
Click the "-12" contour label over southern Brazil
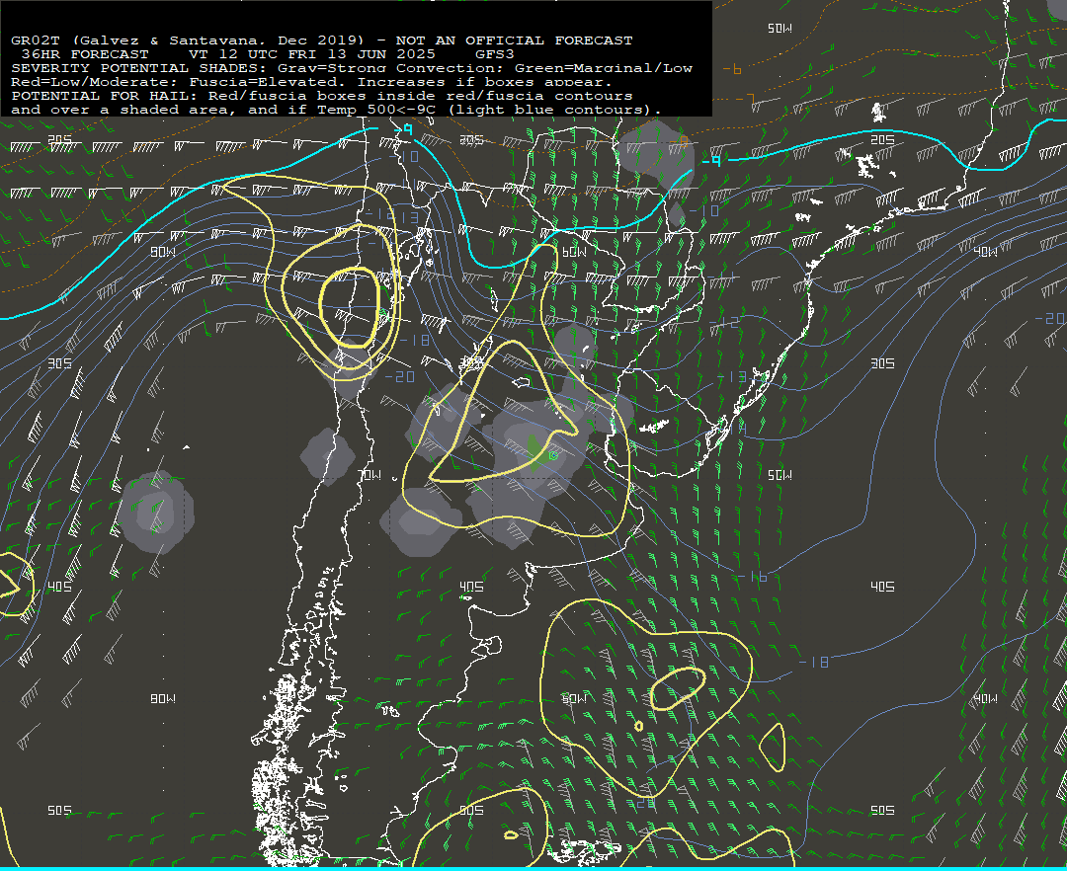pyautogui.click(x=724, y=322)
